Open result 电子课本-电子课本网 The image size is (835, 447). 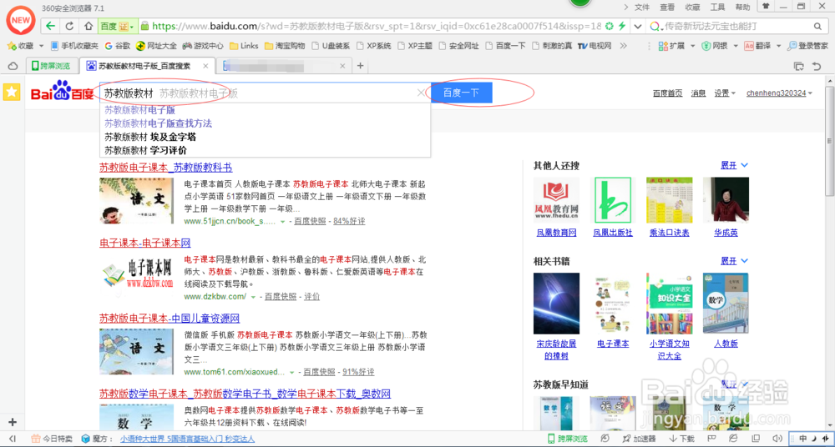click(x=144, y=243)
